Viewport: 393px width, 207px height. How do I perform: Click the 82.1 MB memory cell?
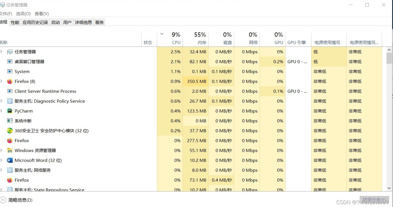pyautogui.click(x=196, y=62)
